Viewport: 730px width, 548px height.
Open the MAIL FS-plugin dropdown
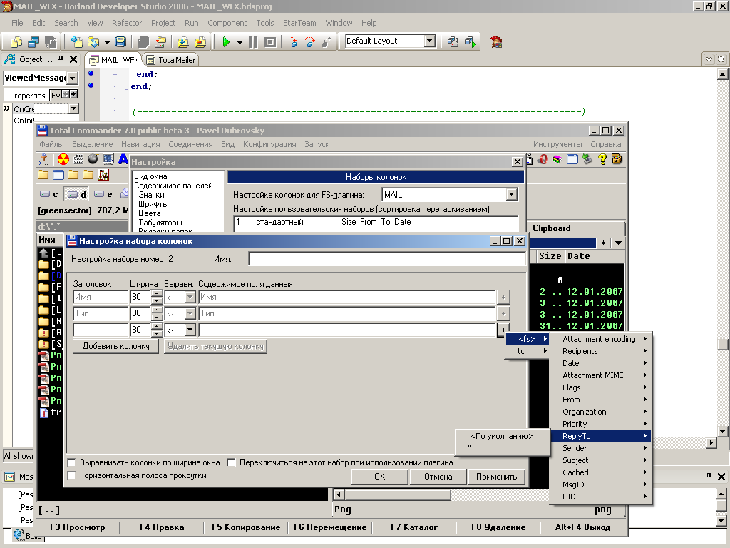(512, 194)
